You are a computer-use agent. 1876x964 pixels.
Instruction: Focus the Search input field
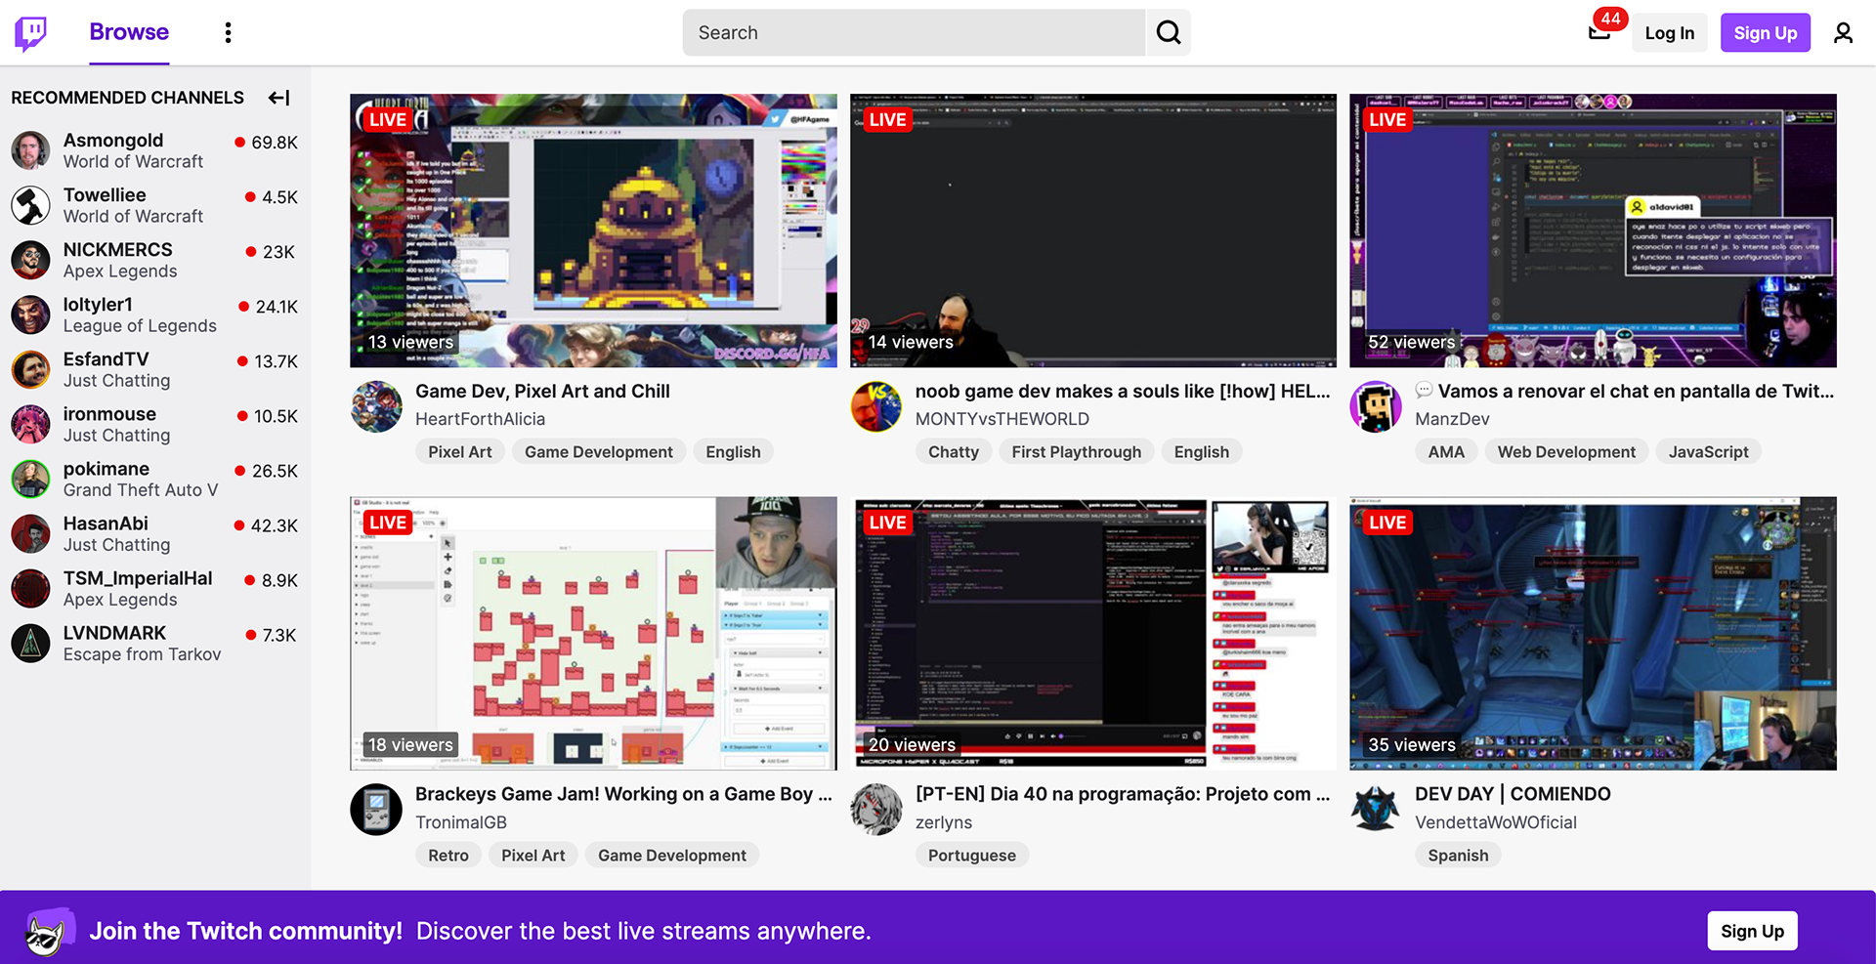click(x=914, y=32)
